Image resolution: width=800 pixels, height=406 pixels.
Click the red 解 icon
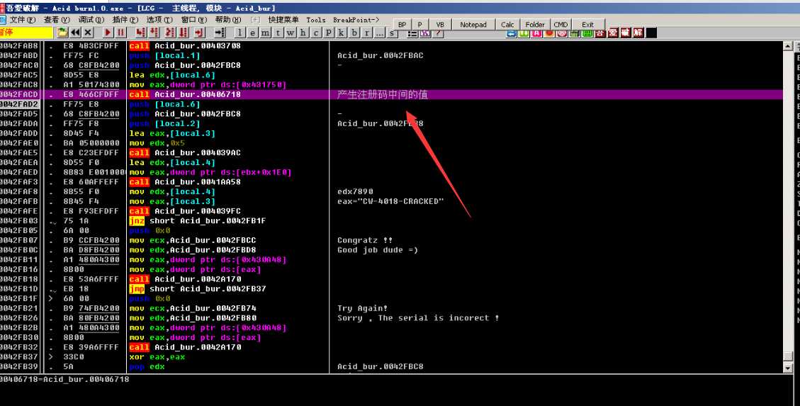(x=638, y=33)
